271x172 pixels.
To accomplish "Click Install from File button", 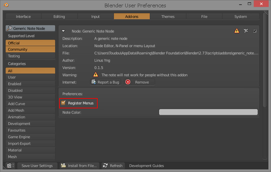I will (79, 166).
